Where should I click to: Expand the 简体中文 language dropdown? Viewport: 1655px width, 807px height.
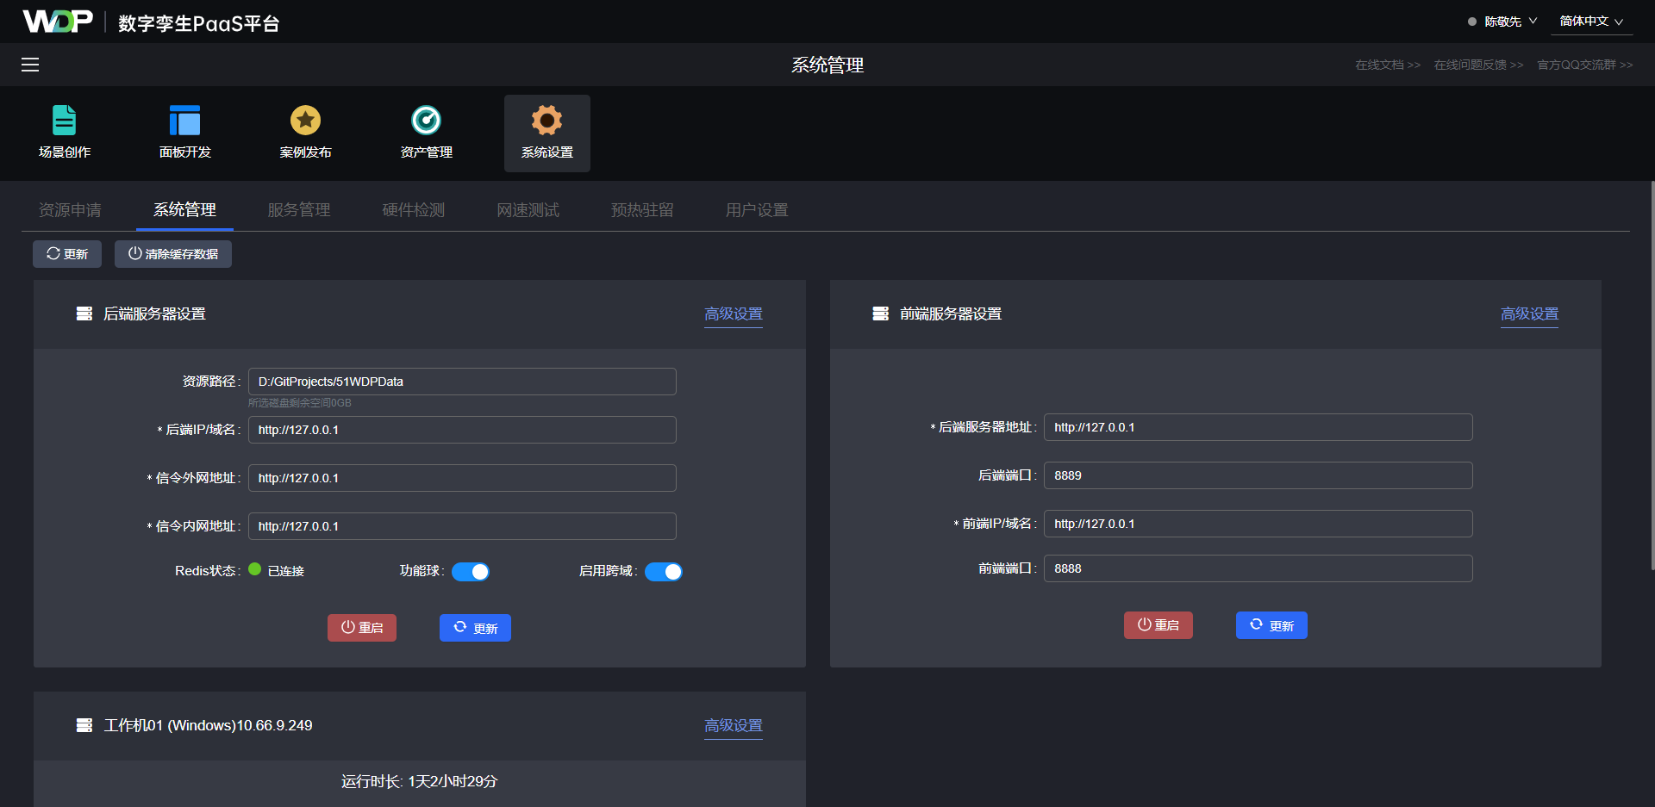[1590, 22]
